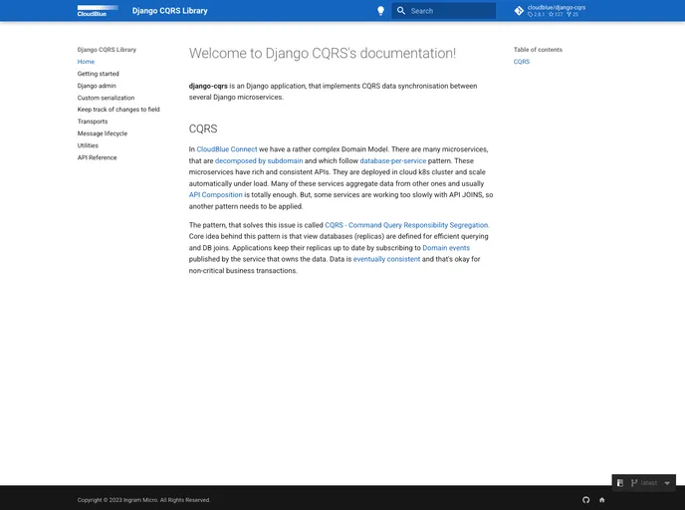This screenshot has width=685, height=510.
Task: Follow the Domain events link
Action: tap(446, 247)
